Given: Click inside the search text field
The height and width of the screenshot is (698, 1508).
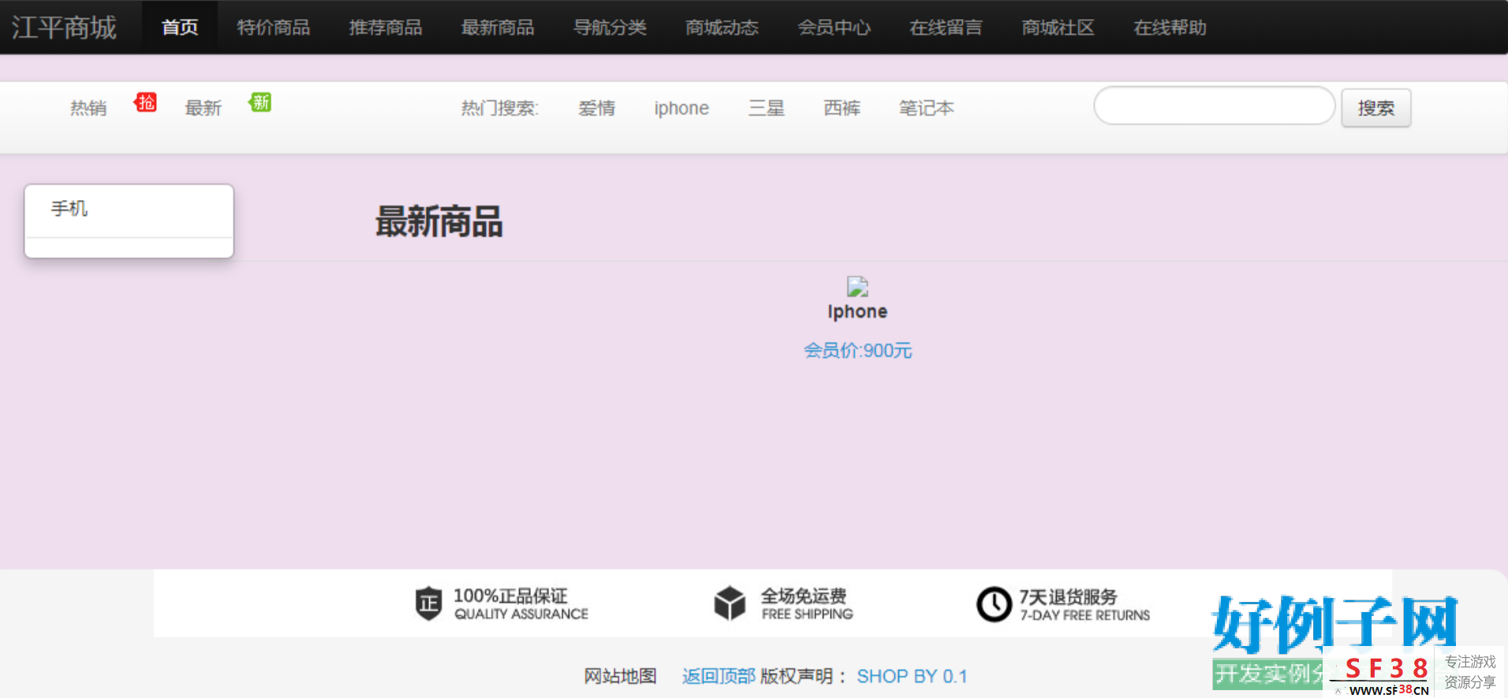Looking at the screenshot, I should pos(1214,106).
